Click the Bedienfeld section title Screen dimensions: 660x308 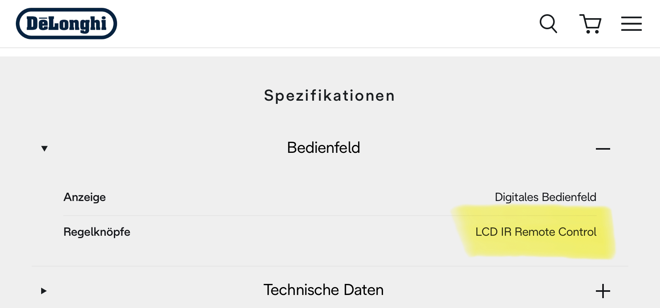[x=323, y=148]
